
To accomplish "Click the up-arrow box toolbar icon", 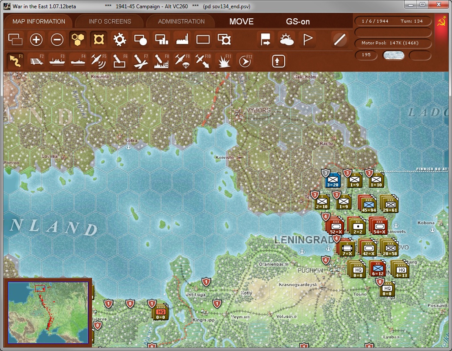I will pyautogui.click(x=278, y=61).
